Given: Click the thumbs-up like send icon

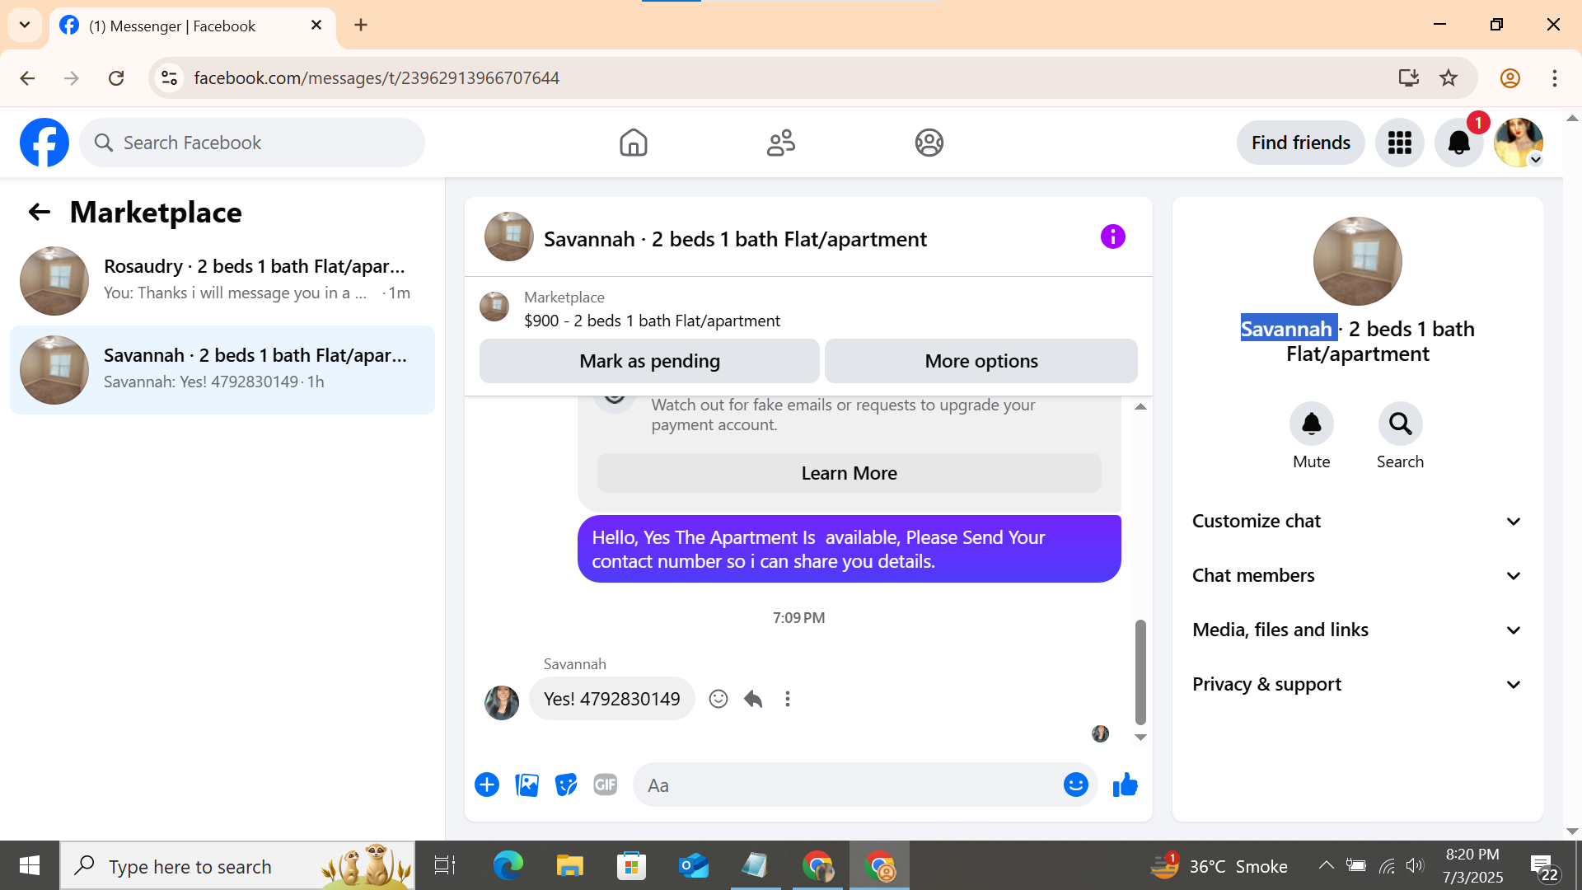Looking at the screenshot, I should coord(1125,785).
